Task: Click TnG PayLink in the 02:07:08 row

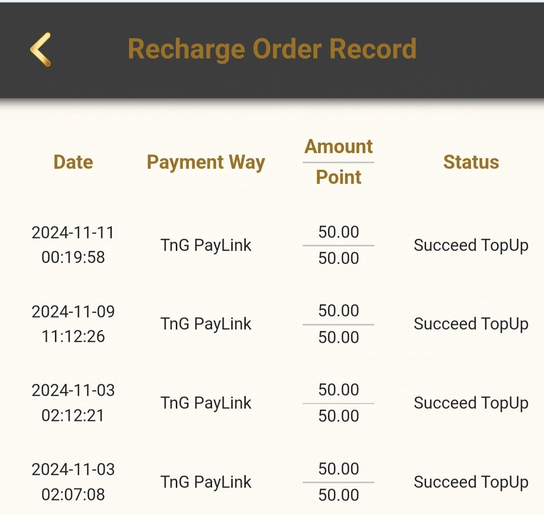Action: [206, 482]
